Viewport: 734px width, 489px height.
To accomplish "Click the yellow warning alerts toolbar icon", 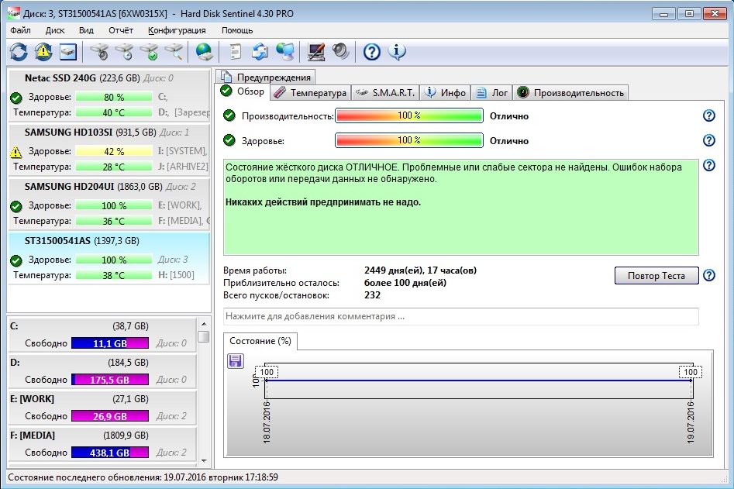I will tap(43, 52).
